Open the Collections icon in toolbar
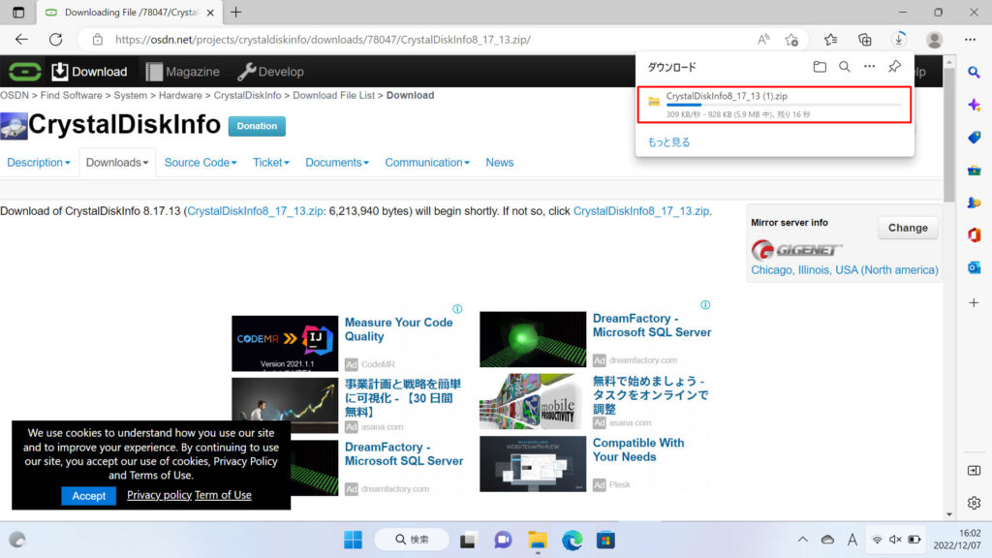992x558 pixels. [865, 39]
